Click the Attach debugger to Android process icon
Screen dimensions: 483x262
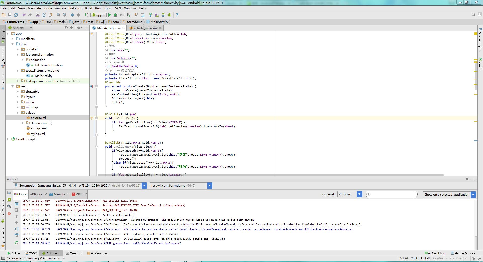[x=129, y=15]
